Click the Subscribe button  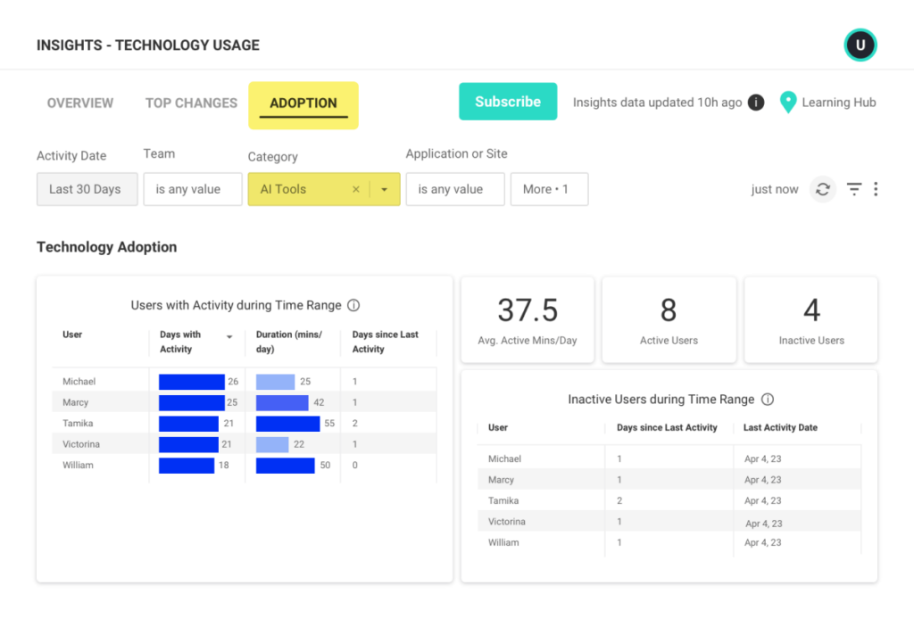(x=507, y=102)
